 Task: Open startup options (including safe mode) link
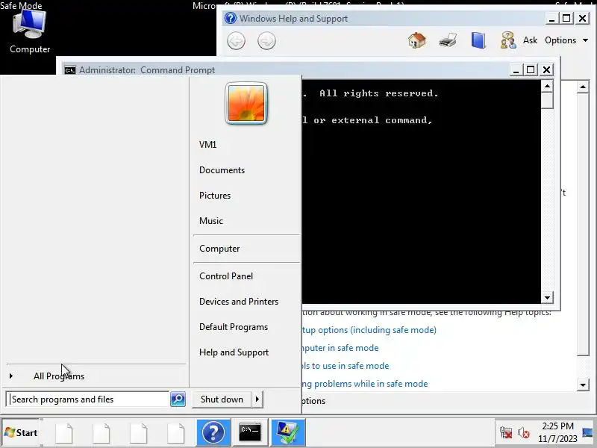[369, 330]
